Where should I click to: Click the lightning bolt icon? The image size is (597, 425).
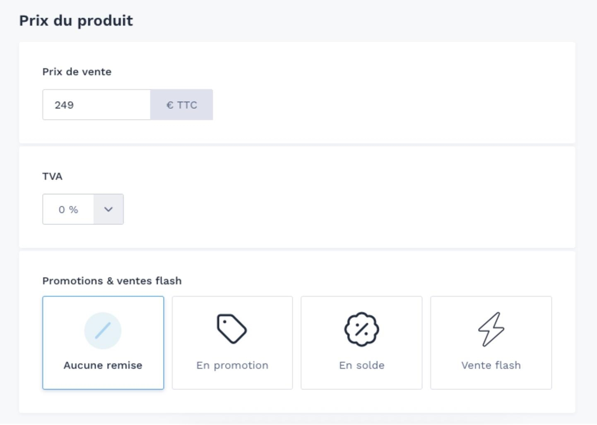[491, 329]
